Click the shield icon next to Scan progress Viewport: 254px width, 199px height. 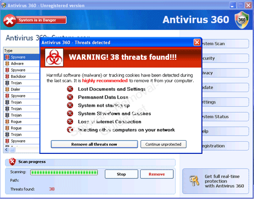click(12, 162)
